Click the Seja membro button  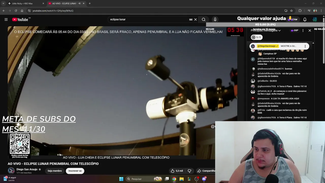coord(55,171)
